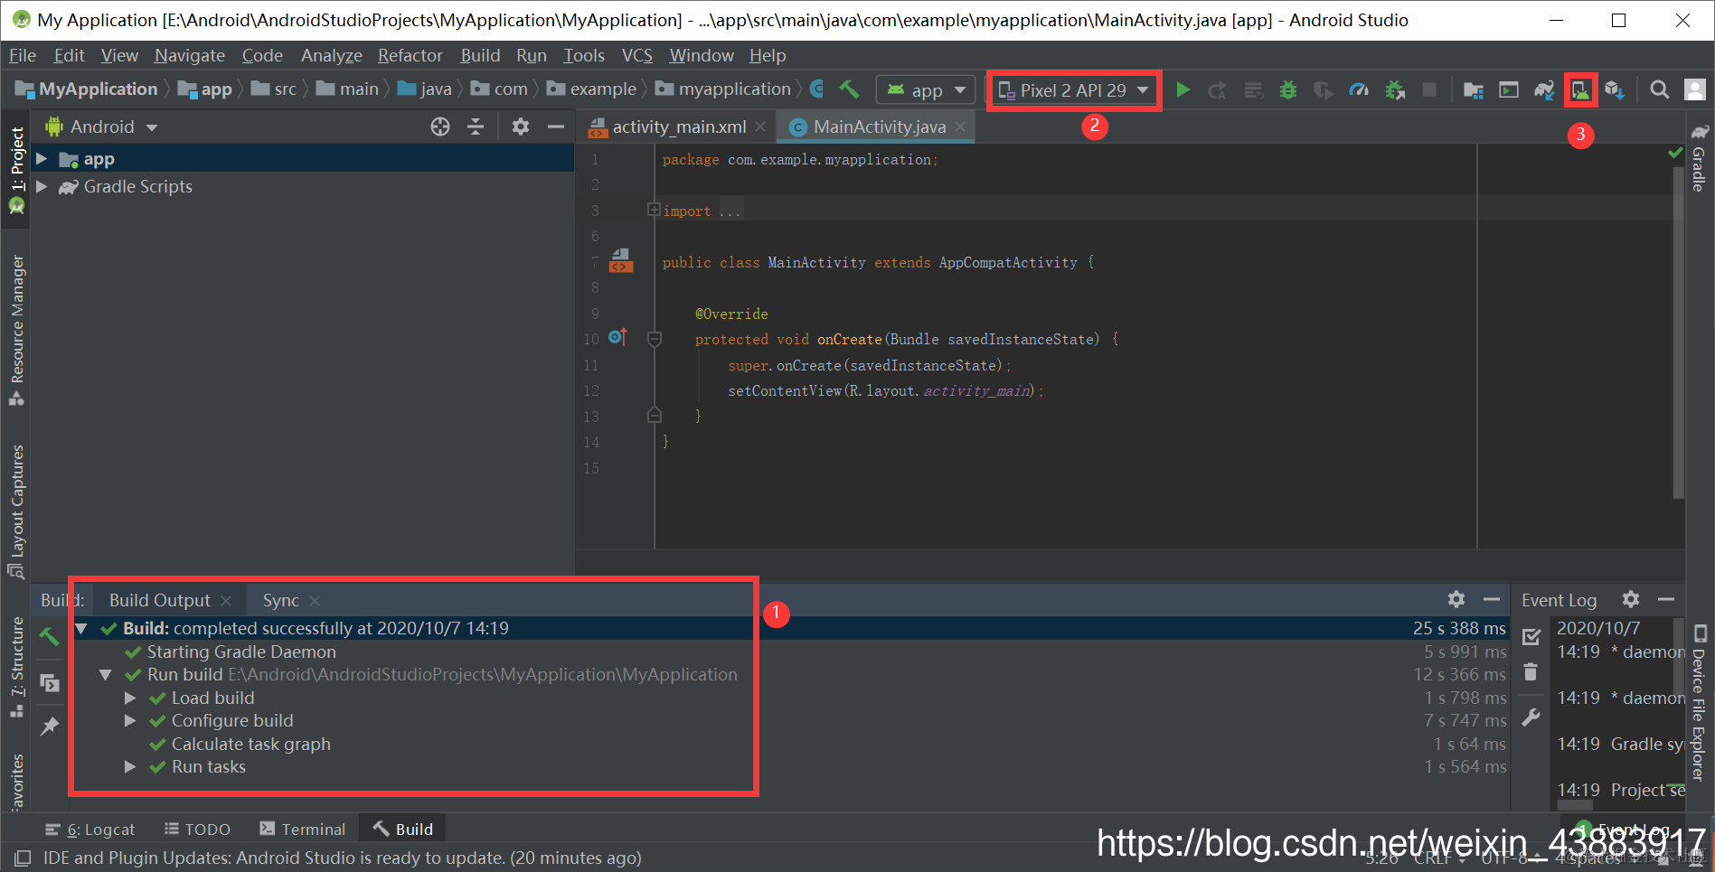The height and width of the screenshot is (872, 1715).
Task: Click the user account avatar icon
Action: point(1695,89)
